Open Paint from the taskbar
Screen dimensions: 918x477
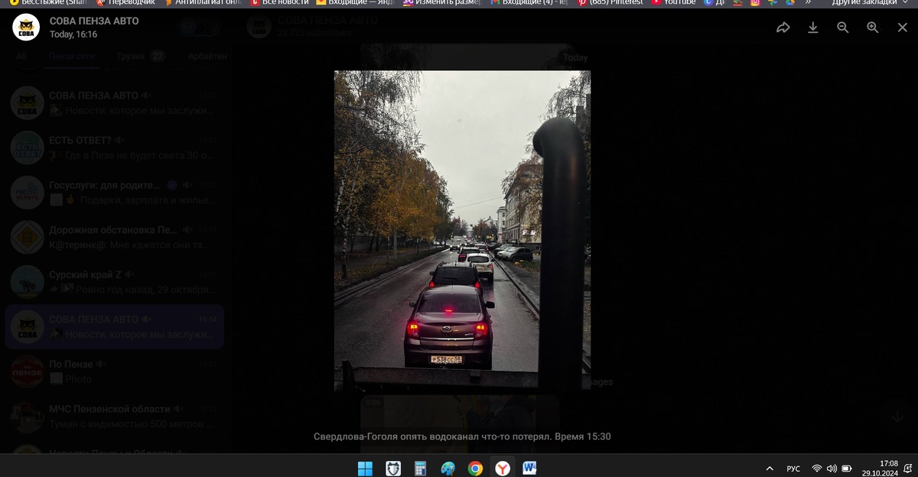coord(448,468)
